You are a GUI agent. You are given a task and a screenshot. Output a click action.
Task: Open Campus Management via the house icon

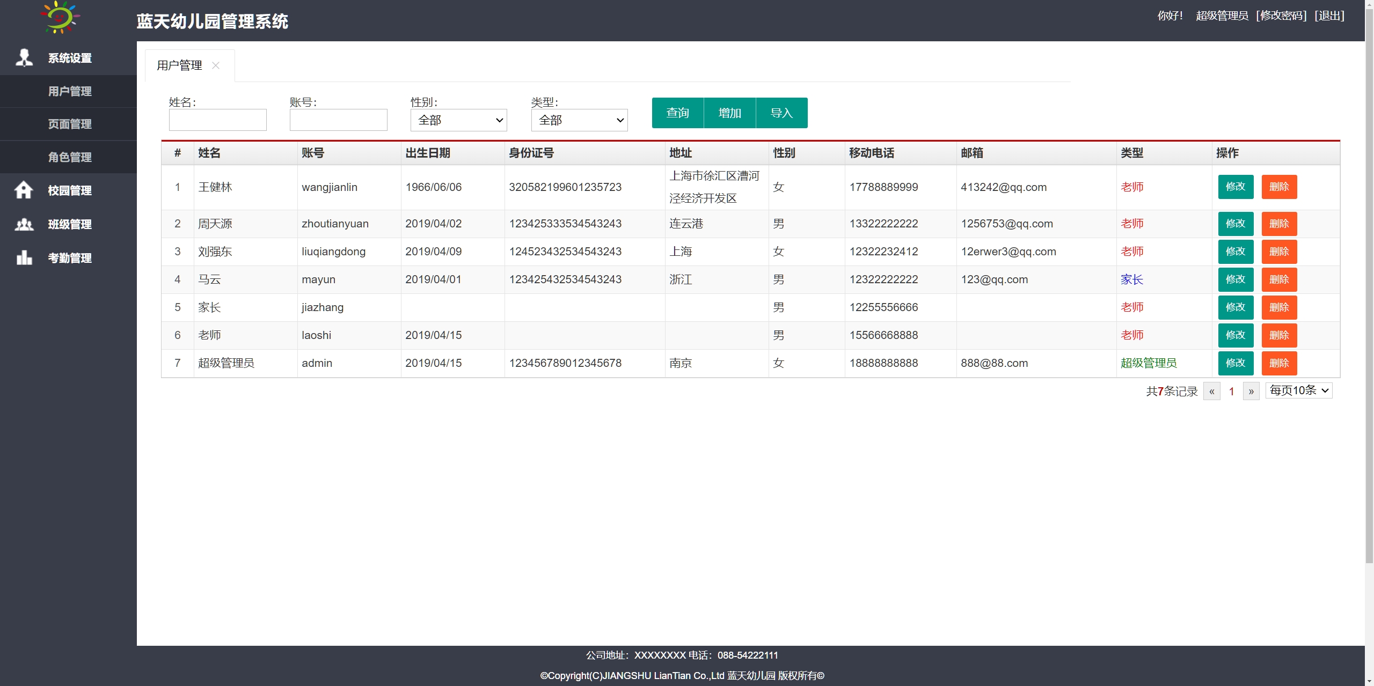tap(24, 190)
